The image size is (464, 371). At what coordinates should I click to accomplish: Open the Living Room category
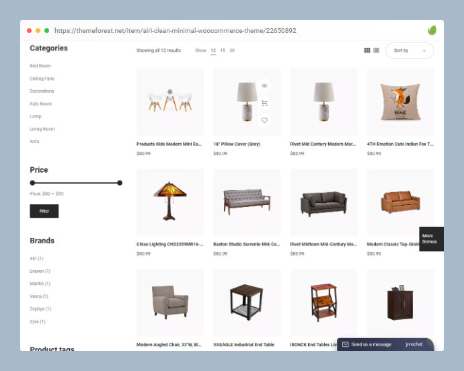pyautogui.click(x=42, y=129)
